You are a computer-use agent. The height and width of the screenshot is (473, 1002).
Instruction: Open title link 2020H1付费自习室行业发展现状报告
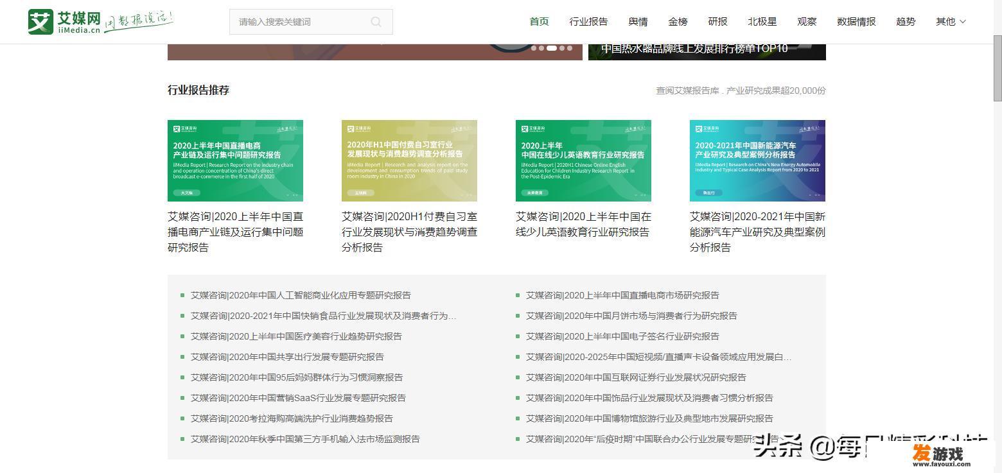tap(409, 232)
